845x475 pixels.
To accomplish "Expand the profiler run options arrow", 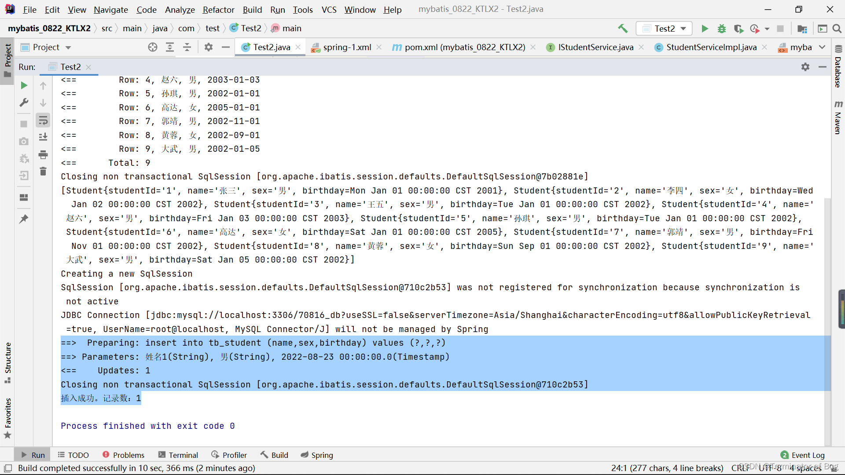I will point(767,29).
